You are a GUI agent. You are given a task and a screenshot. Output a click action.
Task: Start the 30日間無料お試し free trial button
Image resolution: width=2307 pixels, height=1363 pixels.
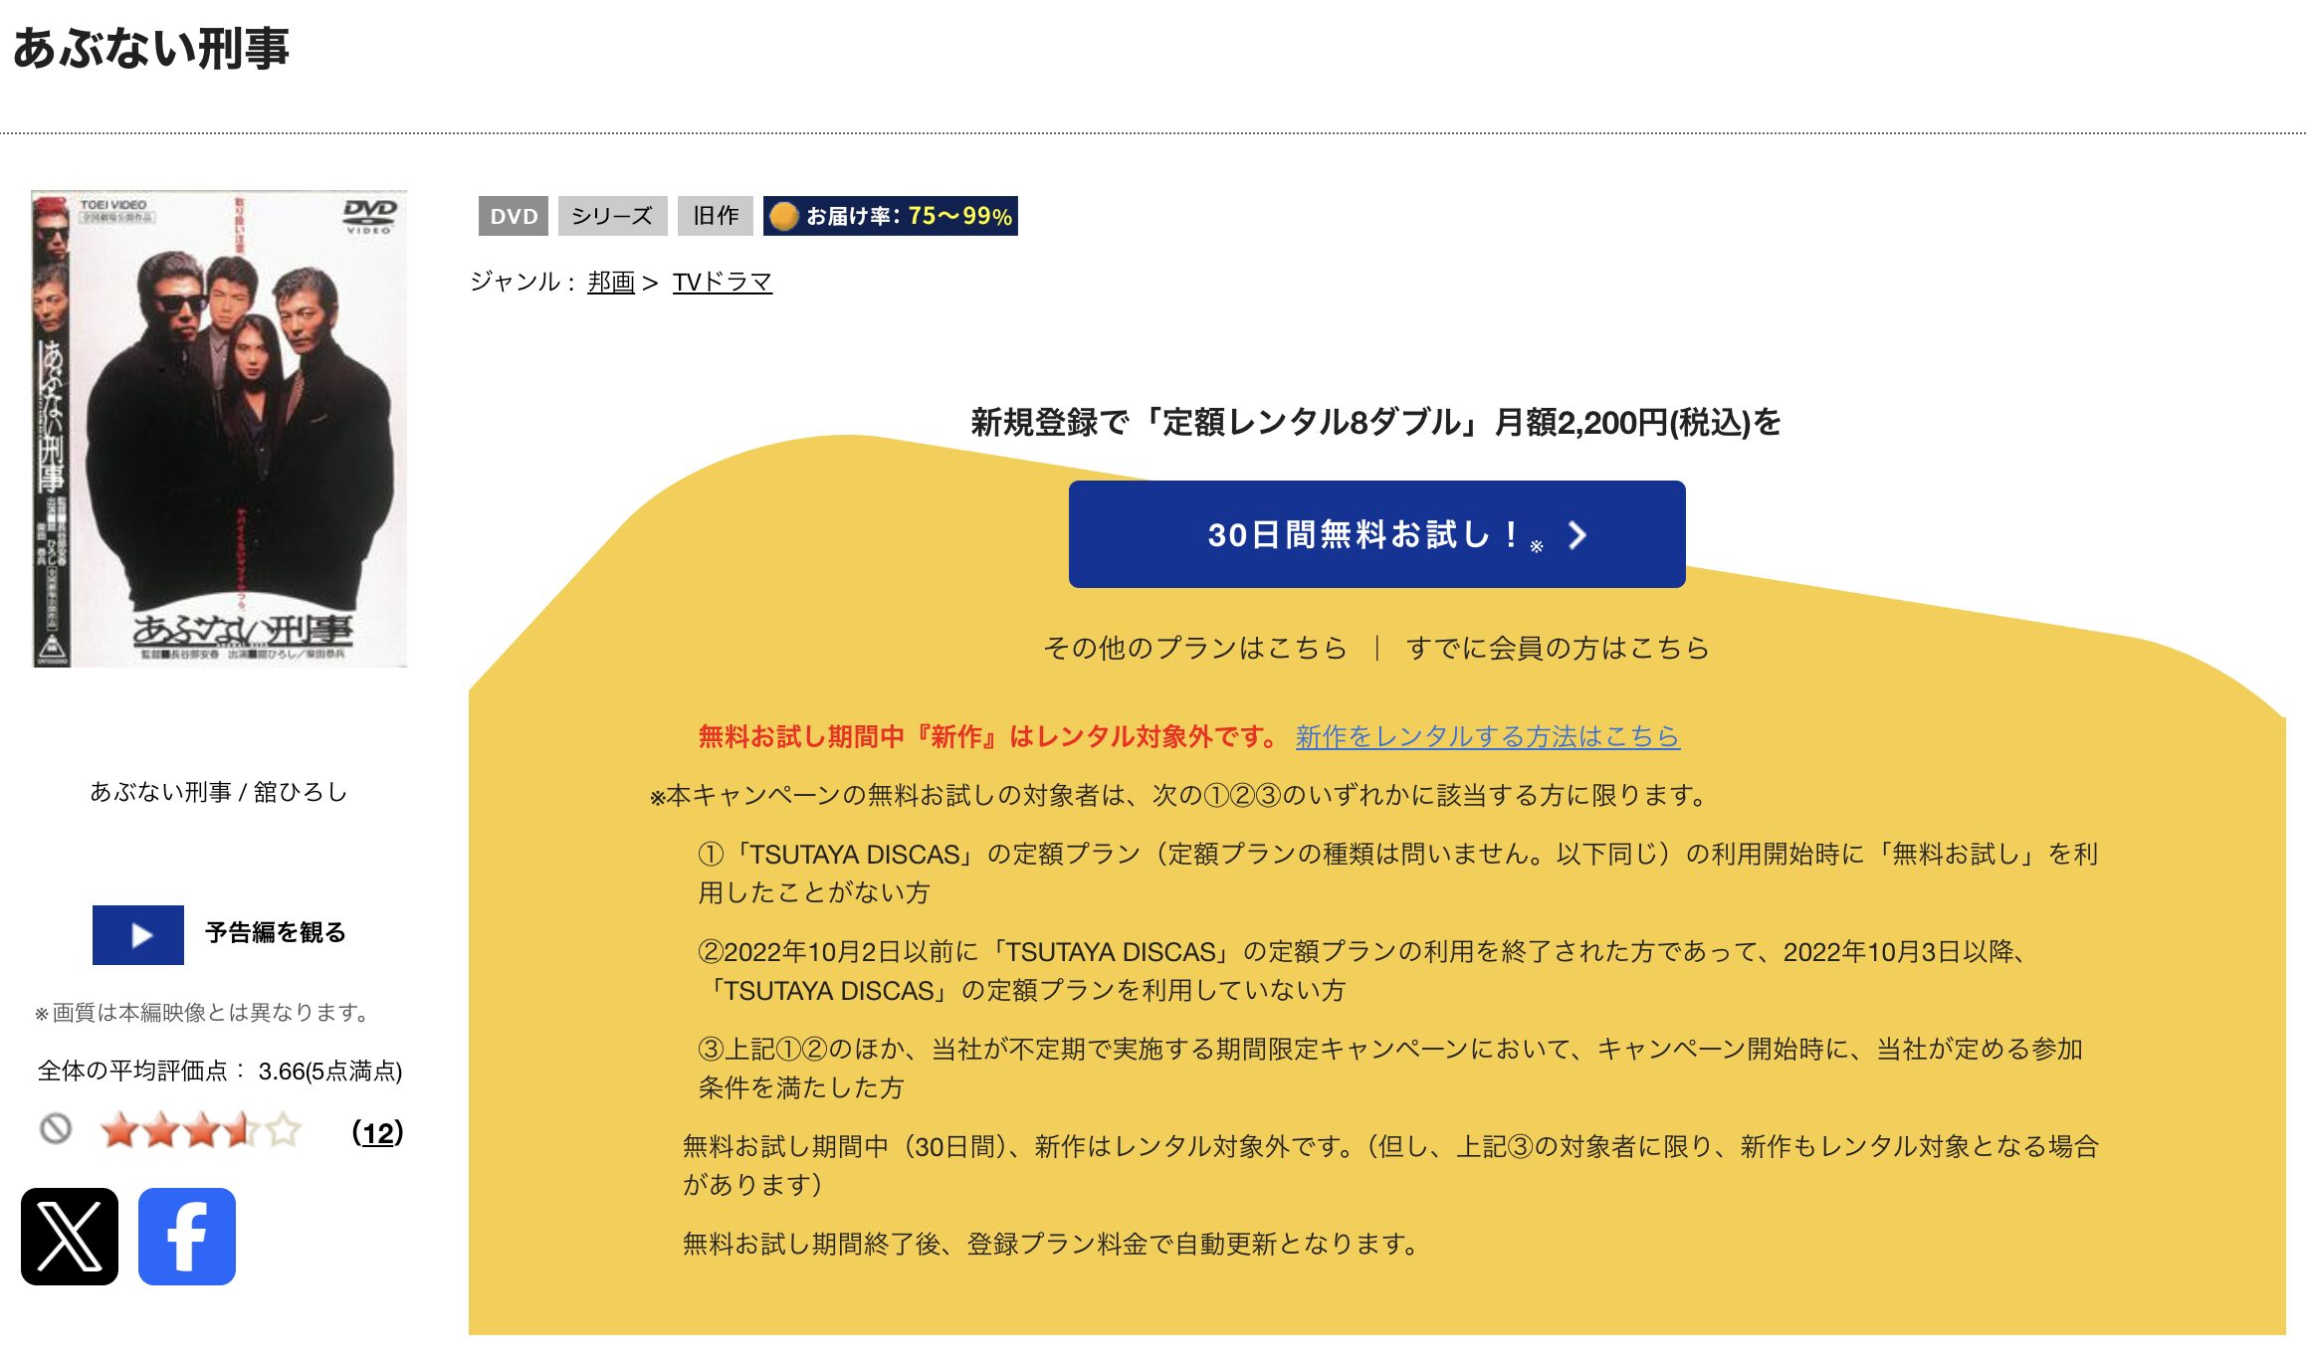[1376, 534]
